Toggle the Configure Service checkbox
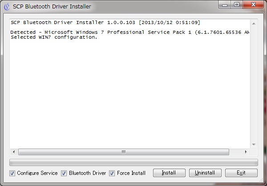 click(x=12, y=173)
